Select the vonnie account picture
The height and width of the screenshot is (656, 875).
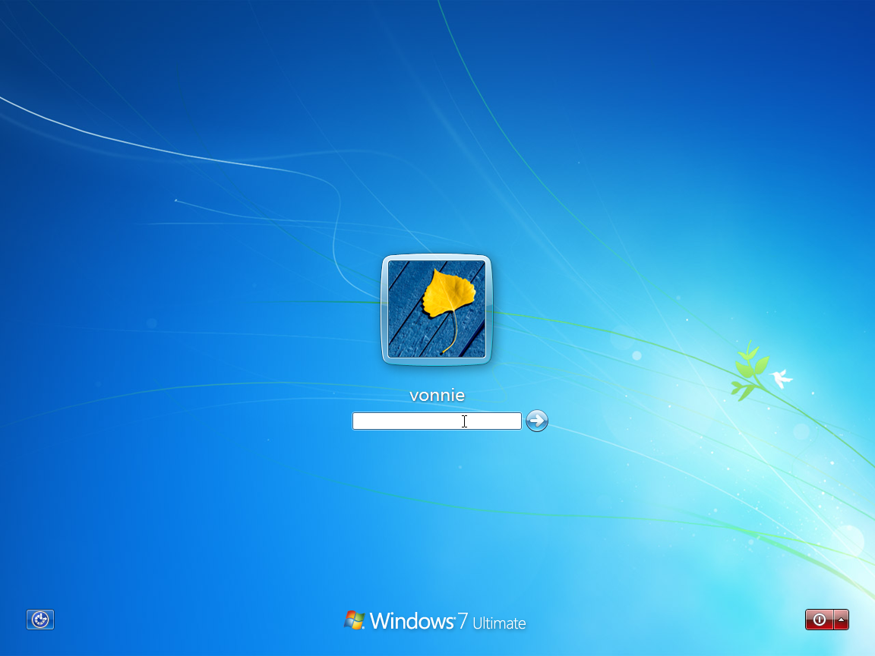point(436,309)
